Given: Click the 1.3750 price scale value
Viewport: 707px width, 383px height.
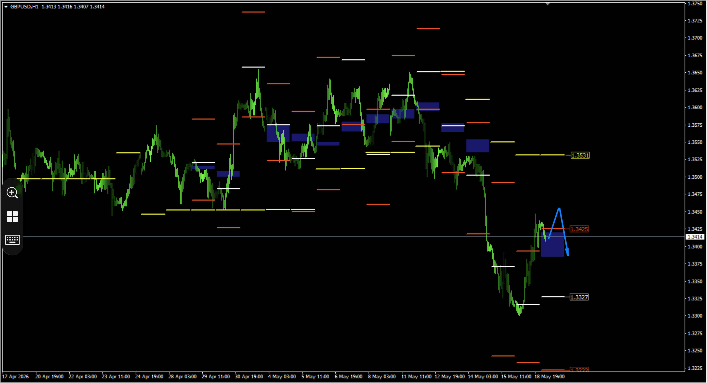Looking at the screenshot, I should click(695, 3).
